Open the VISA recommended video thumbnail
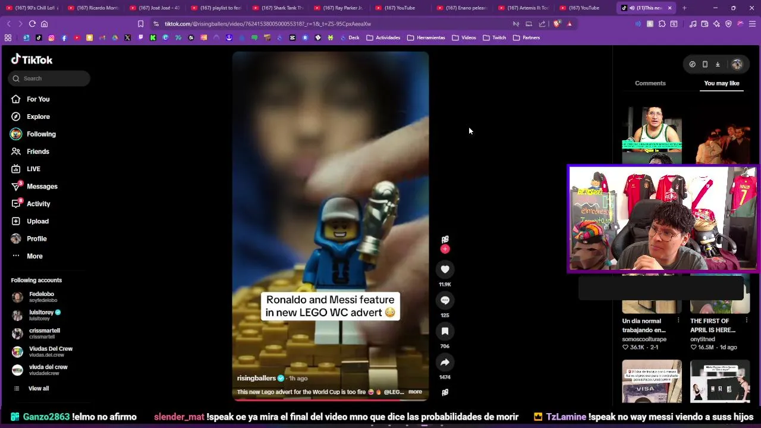761x428 pixels. click(x=652, y=382)
